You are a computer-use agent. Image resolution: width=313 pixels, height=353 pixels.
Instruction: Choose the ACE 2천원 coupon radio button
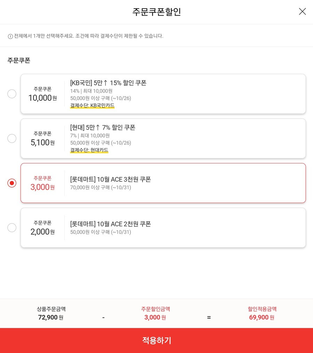(12, 227)
